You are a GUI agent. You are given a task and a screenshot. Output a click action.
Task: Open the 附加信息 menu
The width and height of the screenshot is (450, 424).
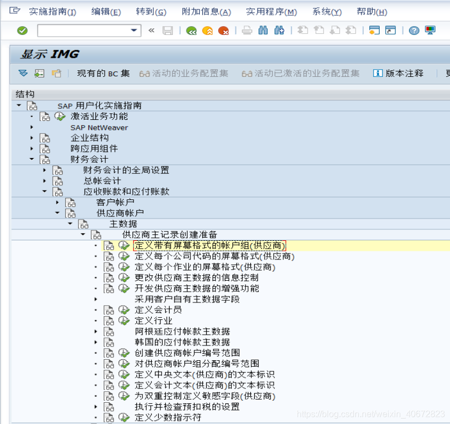tap(206, 12)
